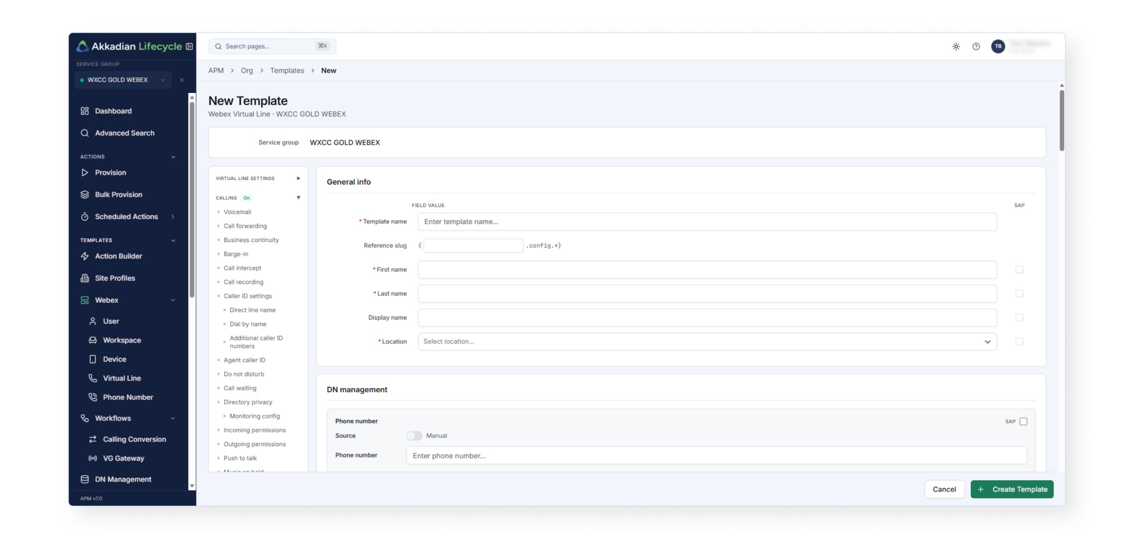Click the Create Template button

click(1012, 489)
